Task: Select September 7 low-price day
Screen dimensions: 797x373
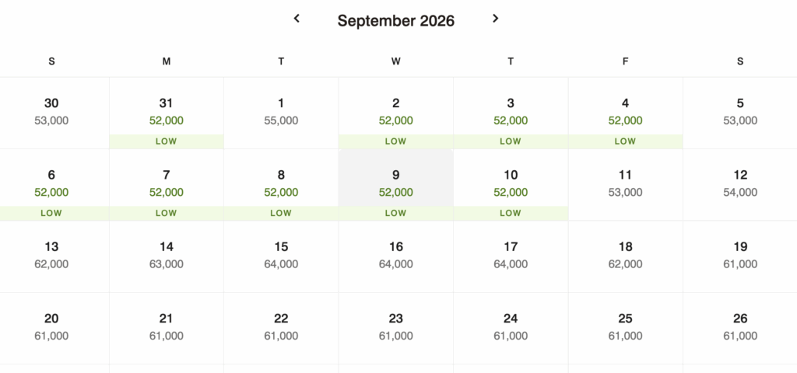Action: (167, 184)
